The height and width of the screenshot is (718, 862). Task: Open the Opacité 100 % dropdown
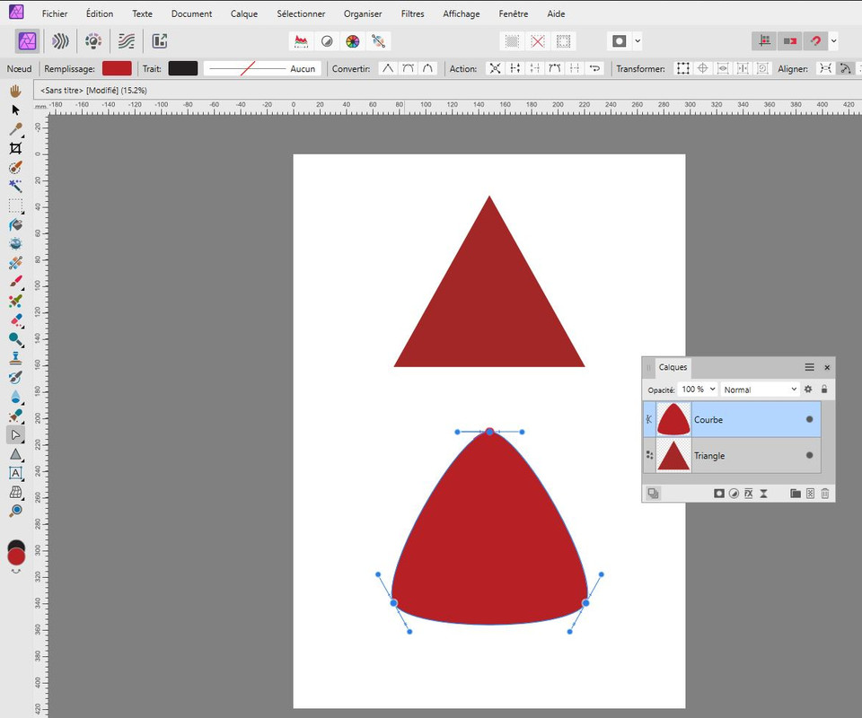699,389
